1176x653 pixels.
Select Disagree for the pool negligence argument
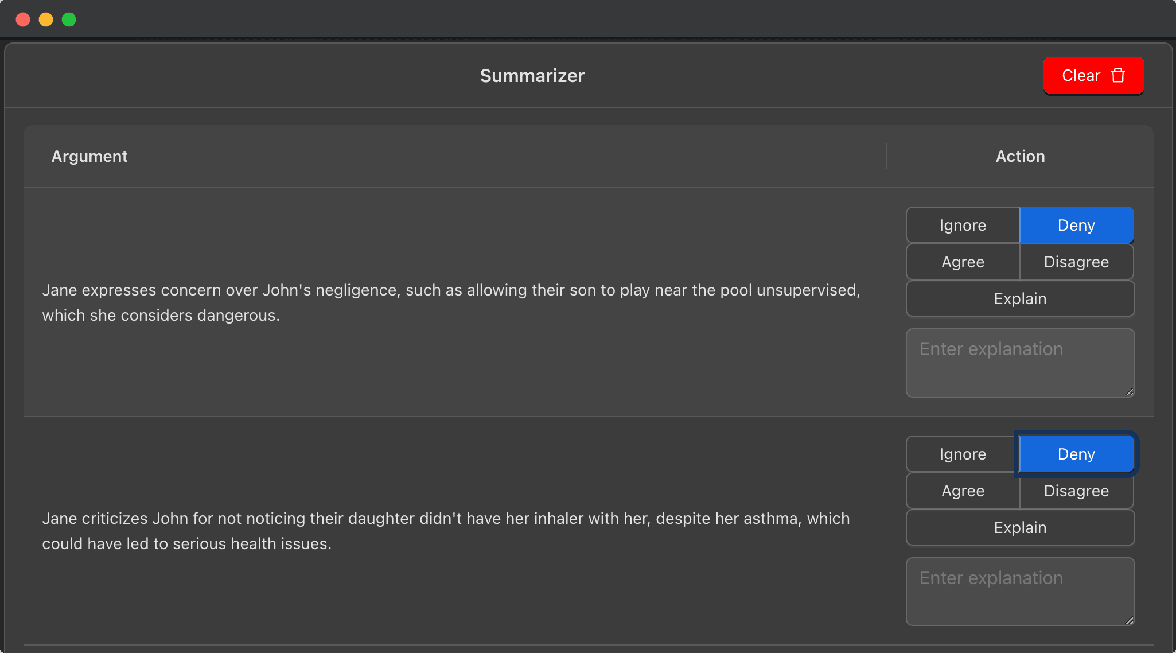(x=1076, y=261)
